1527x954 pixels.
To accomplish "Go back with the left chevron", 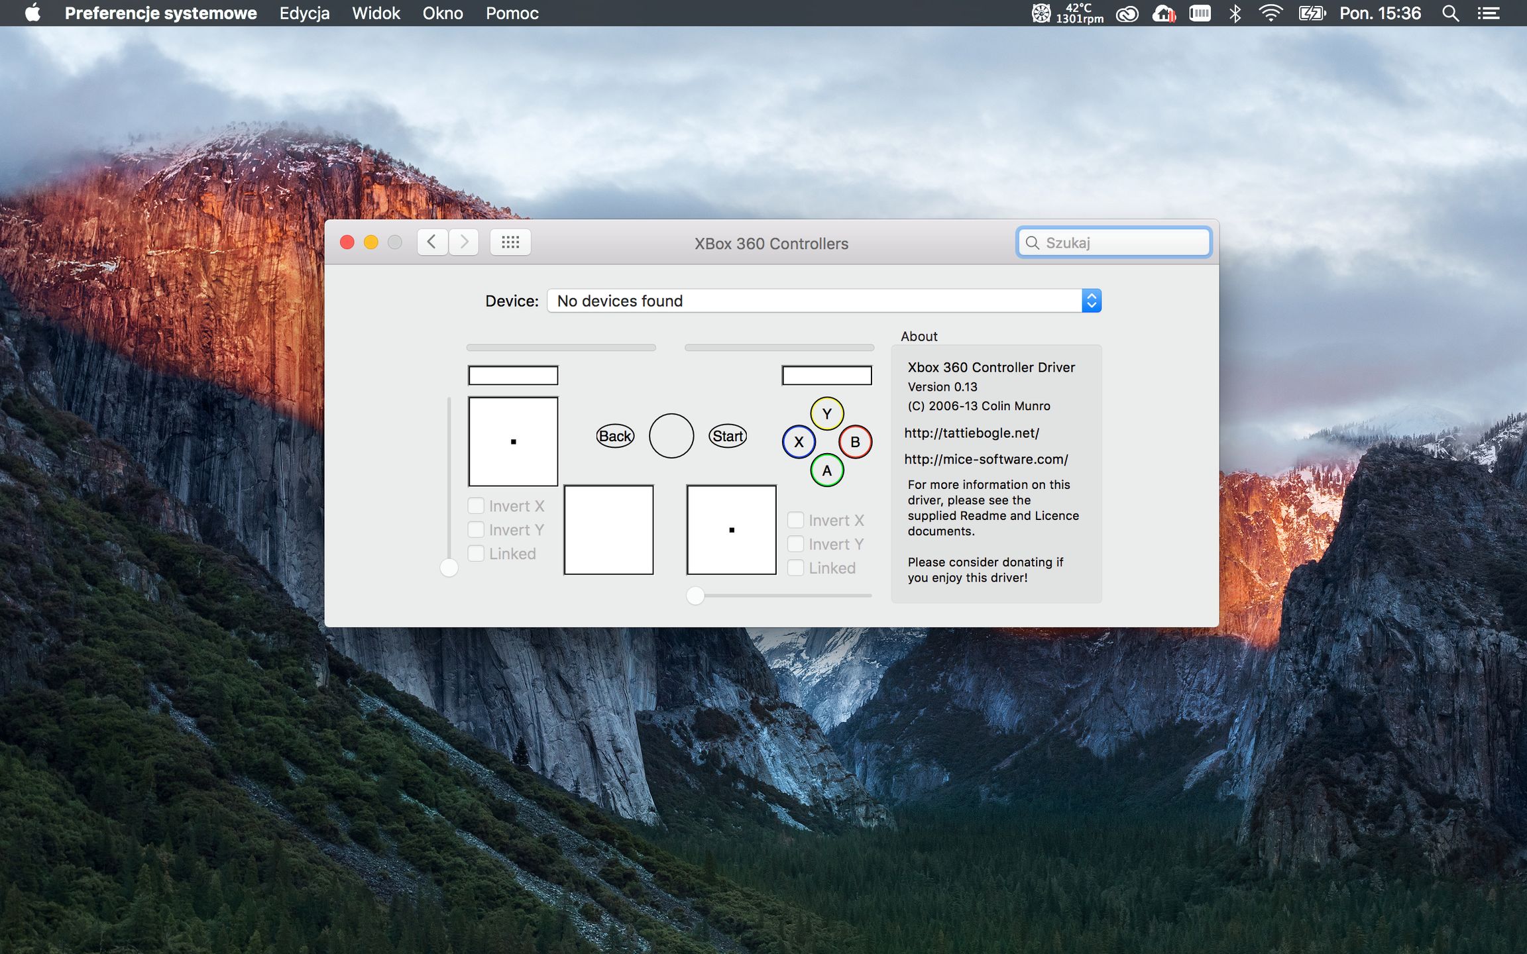I will (432, 242).
